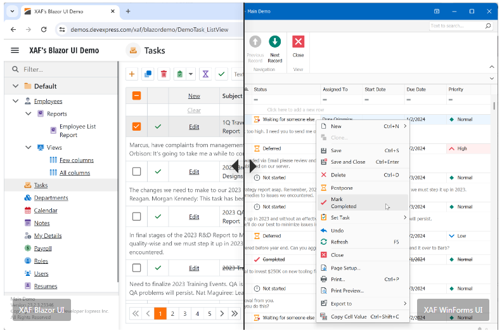Choose Print Preview in the context menu
This screenshot has height=333, width=502.
pyautogui.click(x=363, y=291)
